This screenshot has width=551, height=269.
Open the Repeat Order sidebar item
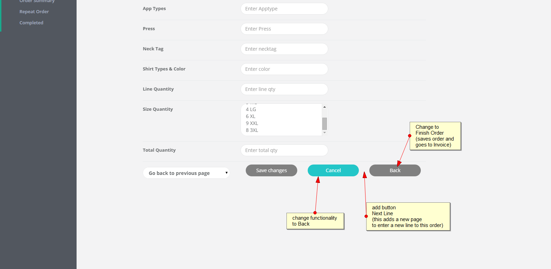click(34, 12)
